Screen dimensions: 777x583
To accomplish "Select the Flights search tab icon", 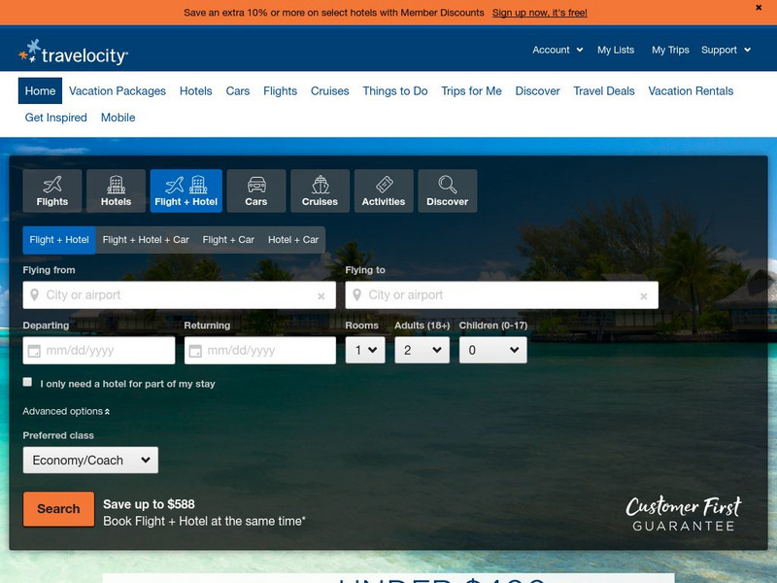I will pos(51,185).
